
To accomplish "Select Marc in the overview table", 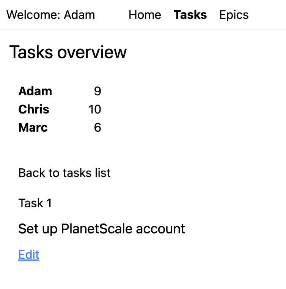I will point(33,127).
